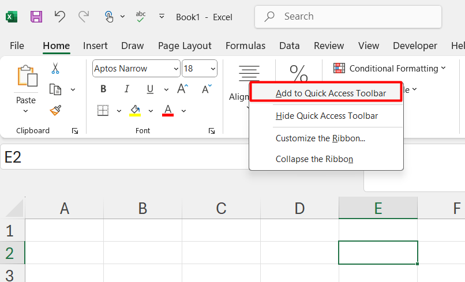Click cell A1 in the sheet

click(x=65, y=231)
